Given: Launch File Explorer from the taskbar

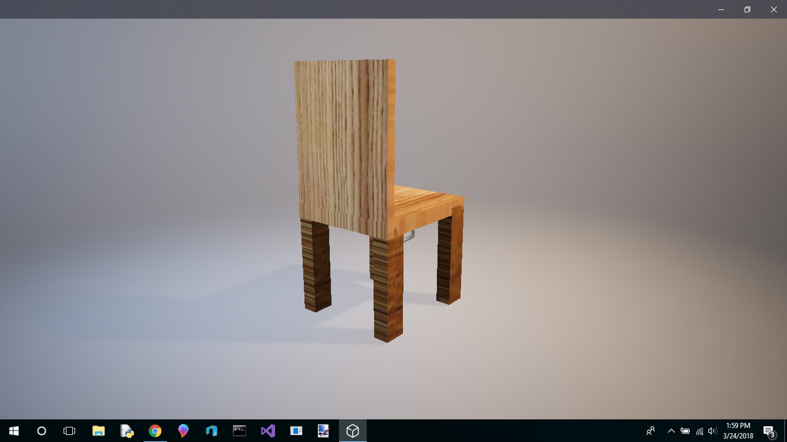Looking at the screenshot, I should (98, 431).
